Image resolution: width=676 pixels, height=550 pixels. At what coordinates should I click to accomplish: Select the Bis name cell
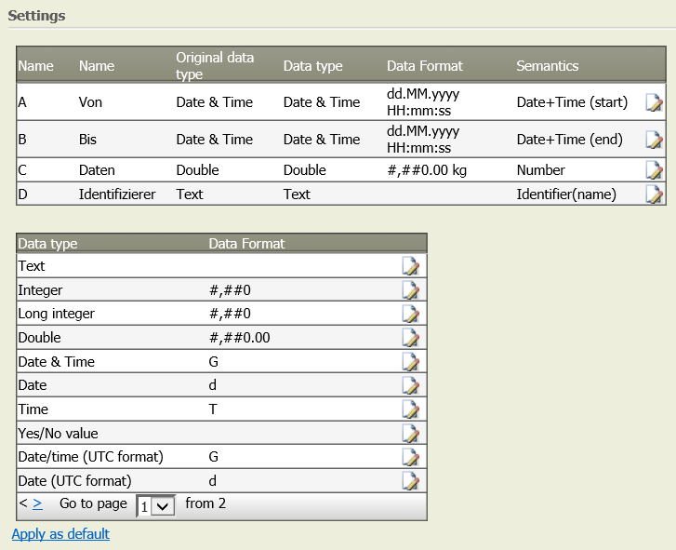pos(87,140)
